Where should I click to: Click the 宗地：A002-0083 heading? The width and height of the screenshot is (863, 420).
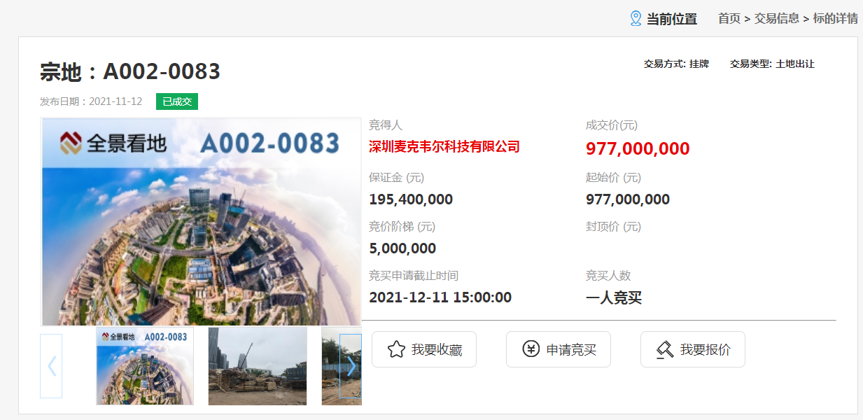point(130,71)
